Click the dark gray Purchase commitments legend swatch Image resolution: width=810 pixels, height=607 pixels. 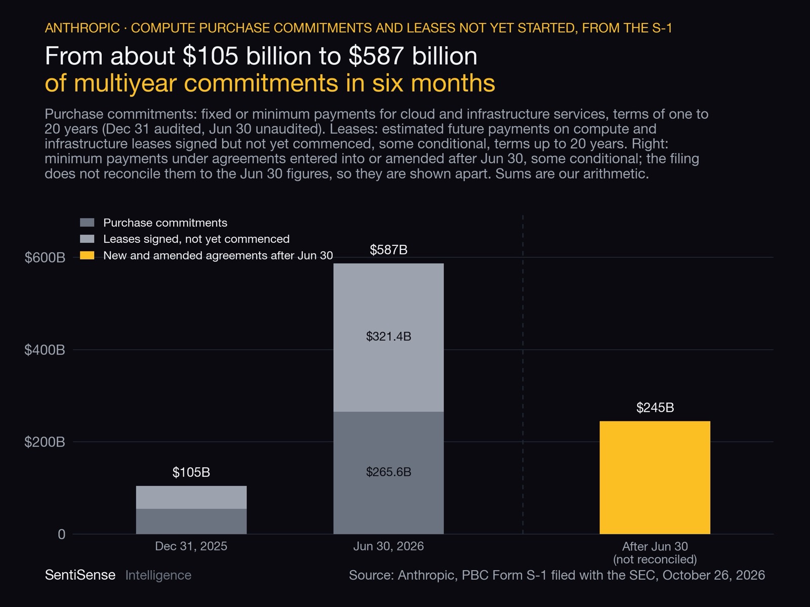87,223
